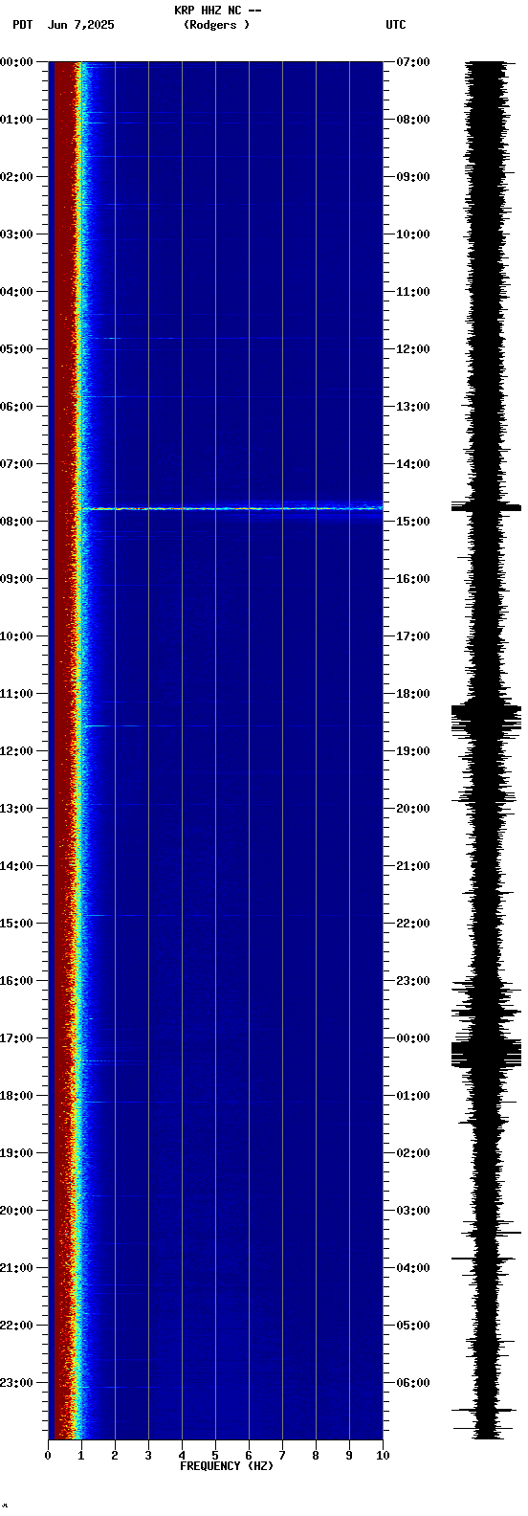Click the 17:00 PDT time label
The width and height of the screenshot is (528, 1516).
click(x=16, y=1038)
